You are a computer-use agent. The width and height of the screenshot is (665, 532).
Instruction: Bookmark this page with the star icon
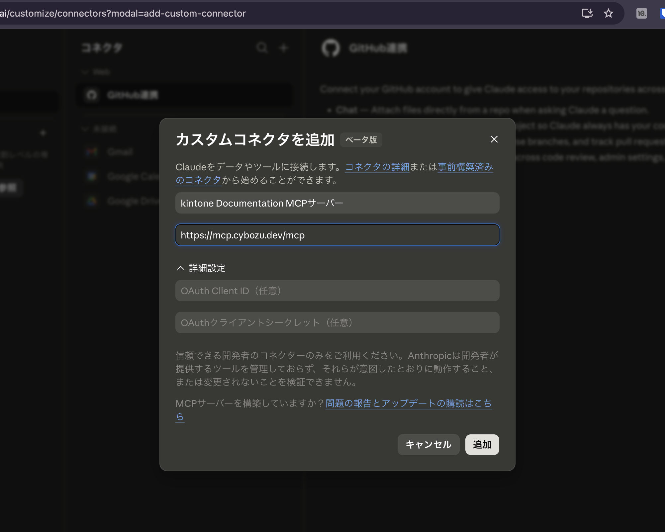pos(608,13)
